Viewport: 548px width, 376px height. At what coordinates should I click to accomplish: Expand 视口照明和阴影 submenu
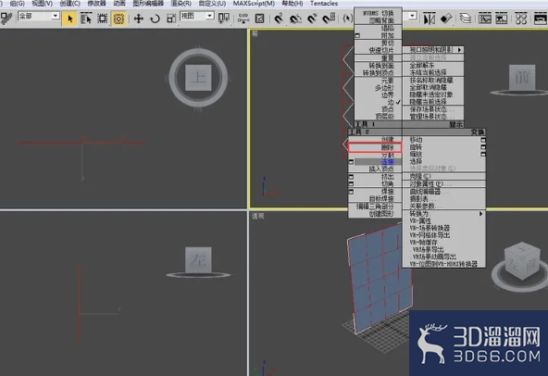(x=433, y=50)
